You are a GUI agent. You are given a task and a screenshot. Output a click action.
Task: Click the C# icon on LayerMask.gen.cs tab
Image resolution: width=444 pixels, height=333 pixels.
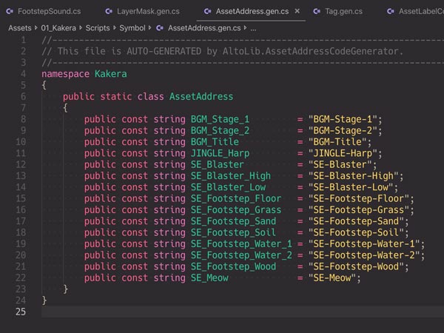click(x=110, y=11)
